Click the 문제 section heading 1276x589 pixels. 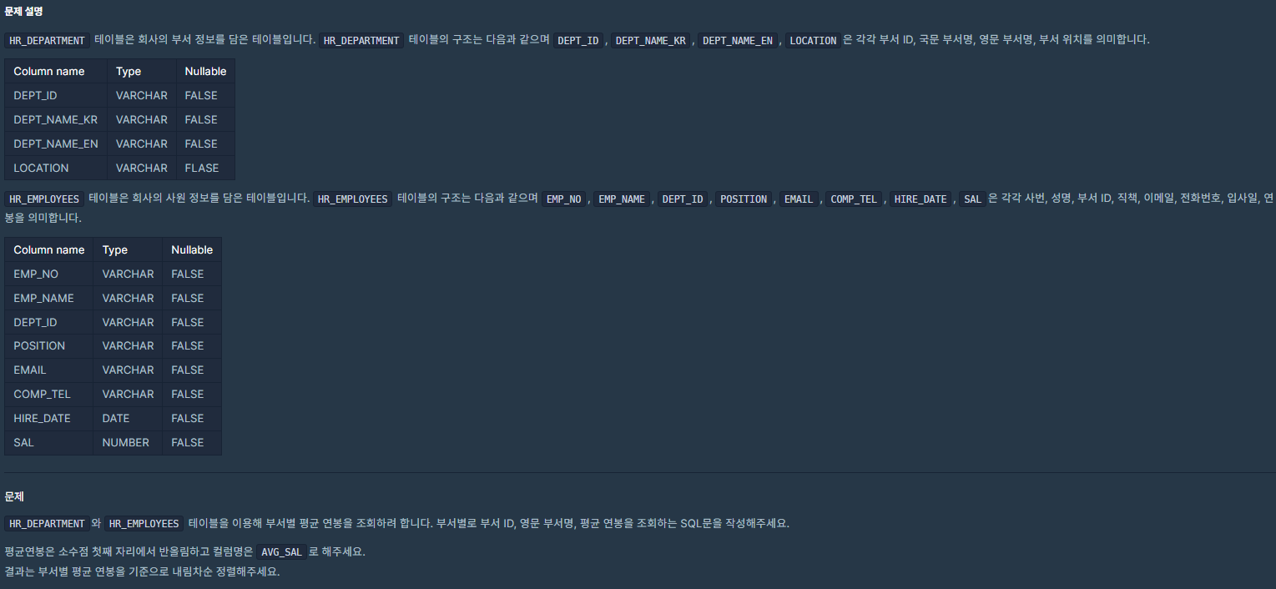(x=14, y=496)
